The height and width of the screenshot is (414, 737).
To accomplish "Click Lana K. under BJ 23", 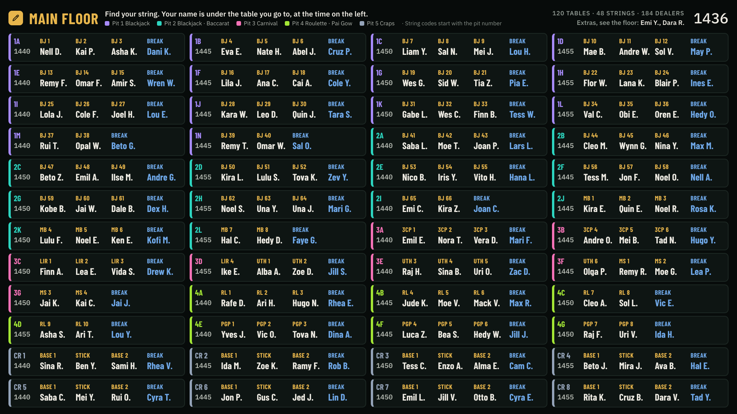I will (x=632, y=83).
